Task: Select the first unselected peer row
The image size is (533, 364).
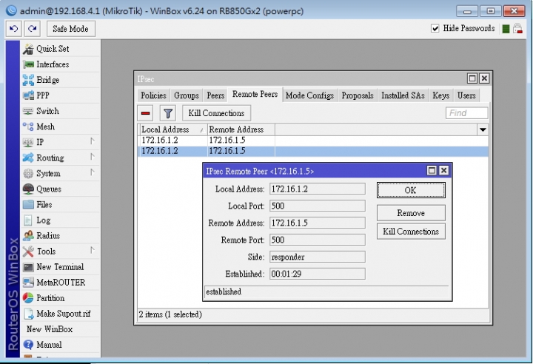Action: [x=312, y=141]
